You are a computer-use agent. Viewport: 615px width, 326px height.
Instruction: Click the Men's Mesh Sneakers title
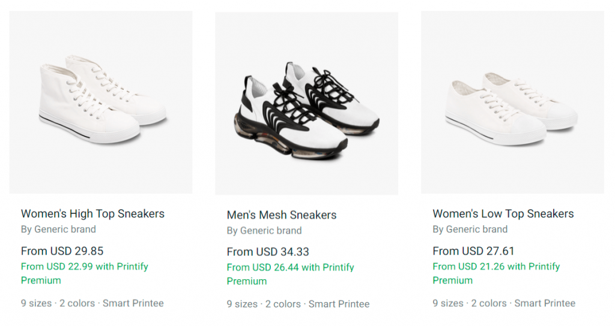(x=282, y=215)
